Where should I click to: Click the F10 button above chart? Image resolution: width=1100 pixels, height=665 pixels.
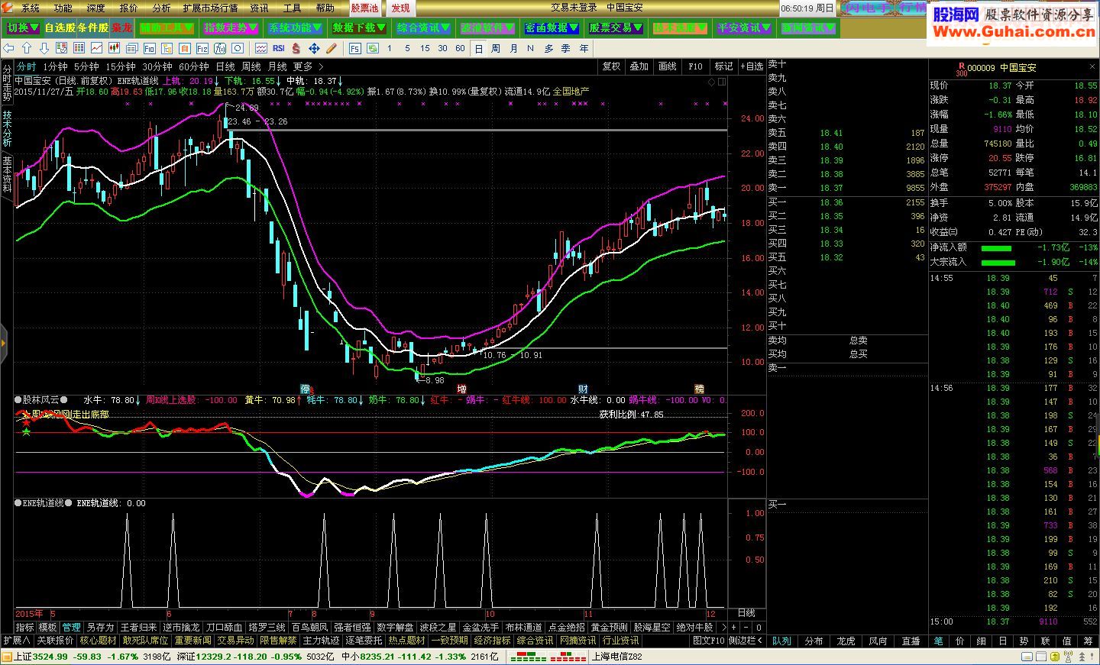695,66
